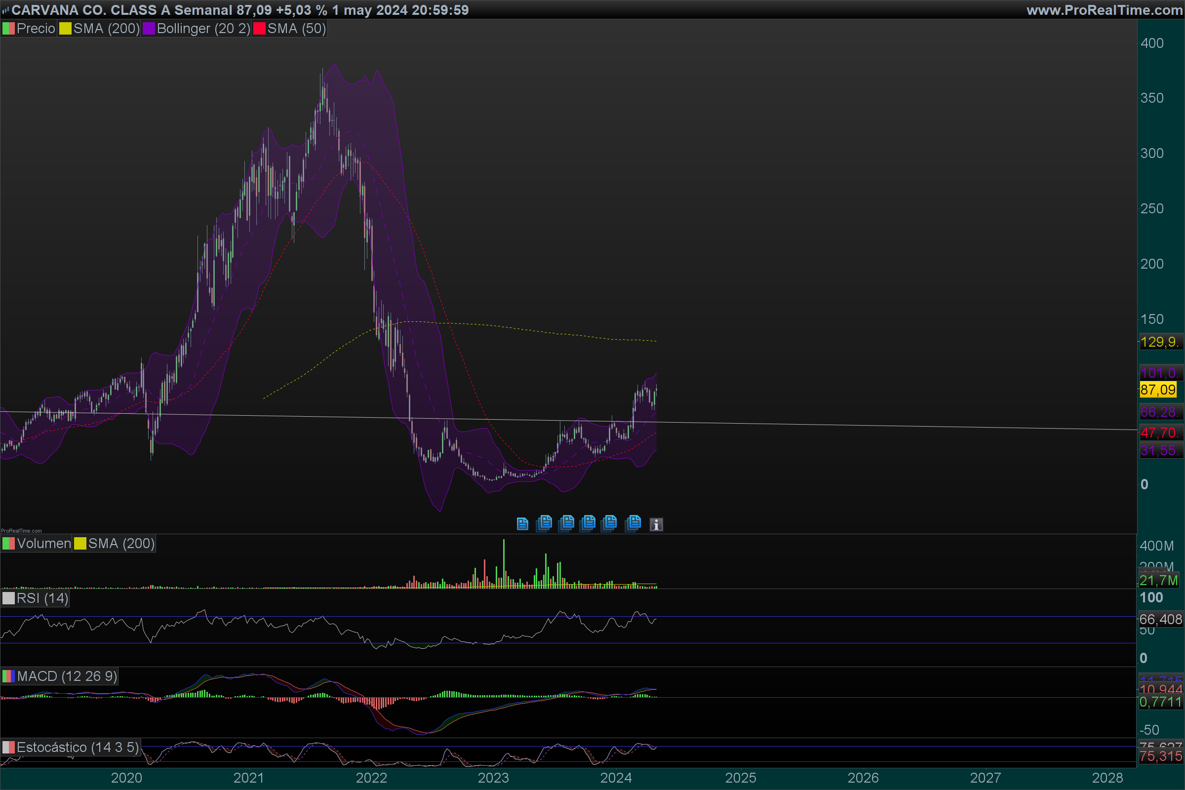
Task: Open the leftmost stacked news documents icon
Action: point(545,523)
